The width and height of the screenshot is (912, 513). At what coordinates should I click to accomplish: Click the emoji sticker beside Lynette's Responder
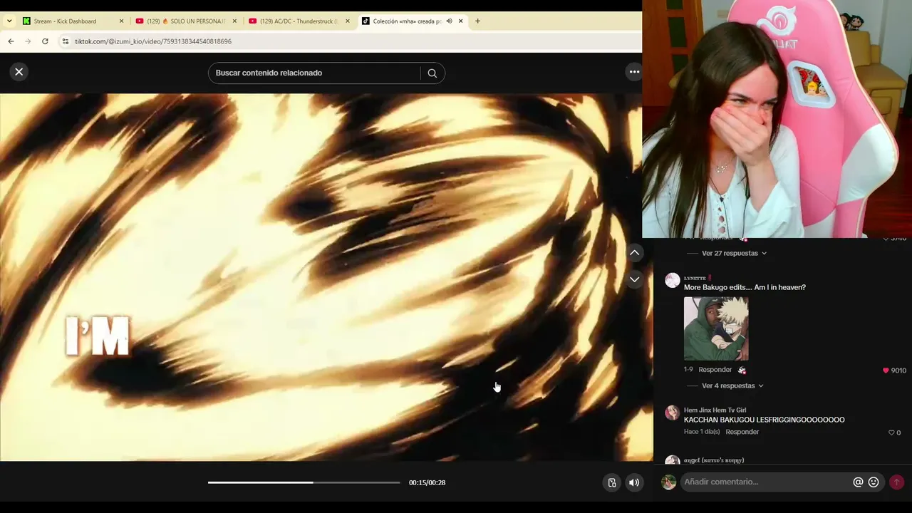742,370
